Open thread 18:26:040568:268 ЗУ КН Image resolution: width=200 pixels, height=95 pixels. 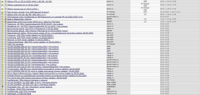[x=33, y=47]
